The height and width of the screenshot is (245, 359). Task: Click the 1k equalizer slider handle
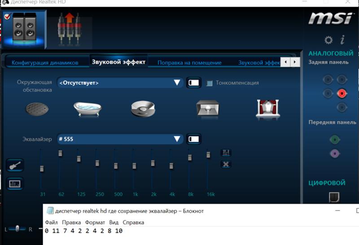click(x=134, y=166)
